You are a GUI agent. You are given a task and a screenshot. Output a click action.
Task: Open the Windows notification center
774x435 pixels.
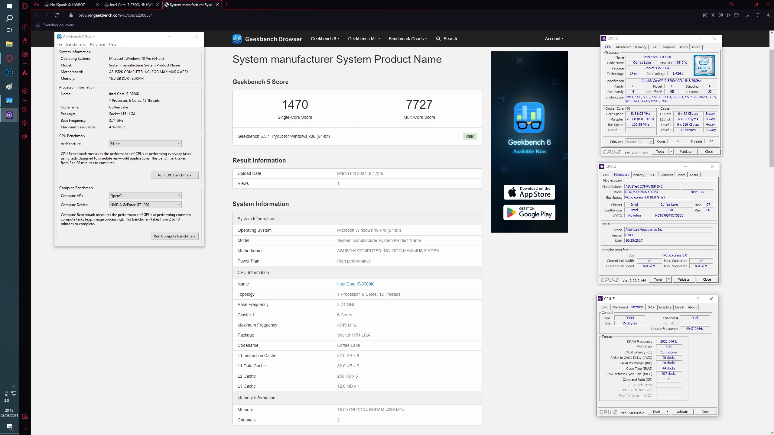click(9, 427)
